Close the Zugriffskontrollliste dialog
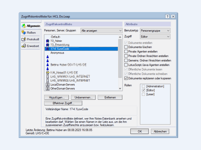201x150 pixels. click(173, 16)
